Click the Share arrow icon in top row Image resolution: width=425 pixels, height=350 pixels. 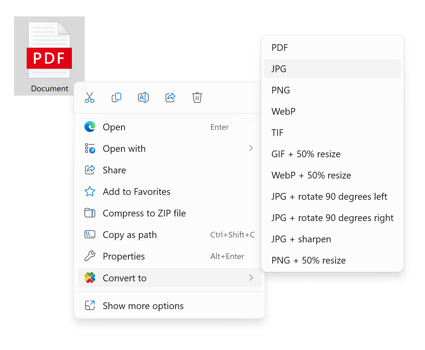170,97
